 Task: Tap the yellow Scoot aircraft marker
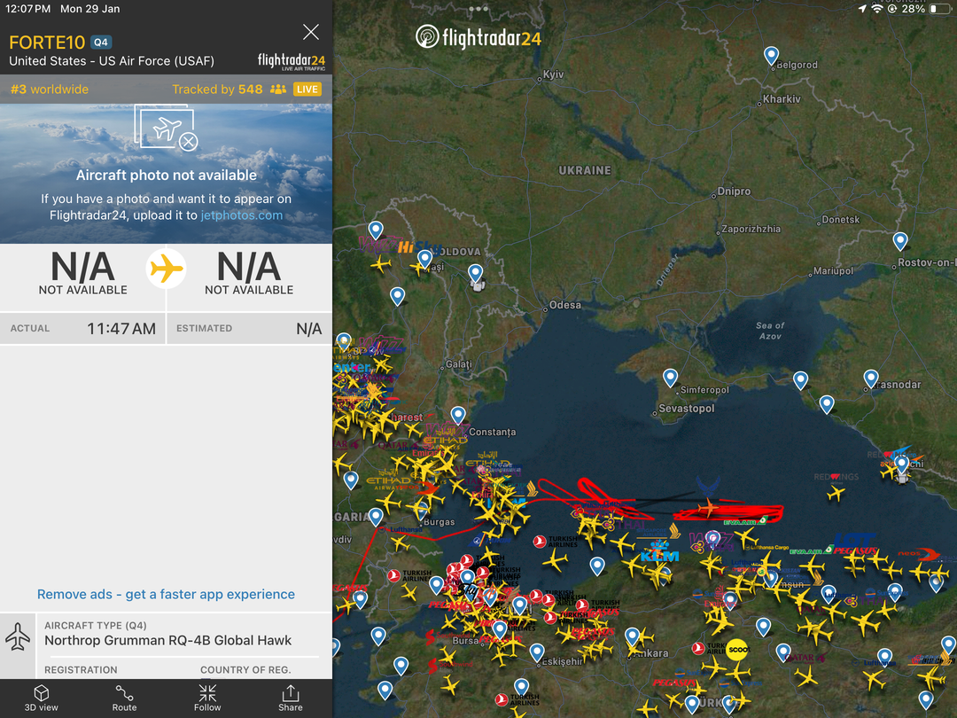[737, 650]
